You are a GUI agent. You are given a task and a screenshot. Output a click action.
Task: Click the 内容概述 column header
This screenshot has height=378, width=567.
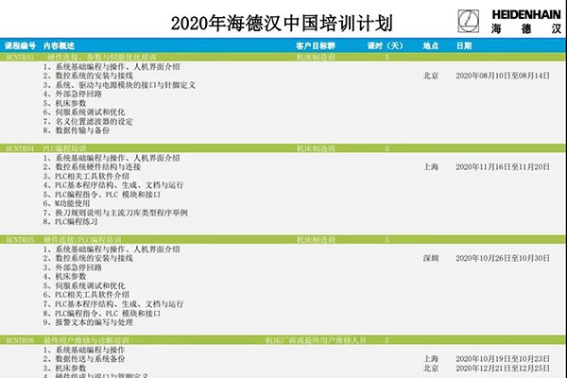[59, 46]
